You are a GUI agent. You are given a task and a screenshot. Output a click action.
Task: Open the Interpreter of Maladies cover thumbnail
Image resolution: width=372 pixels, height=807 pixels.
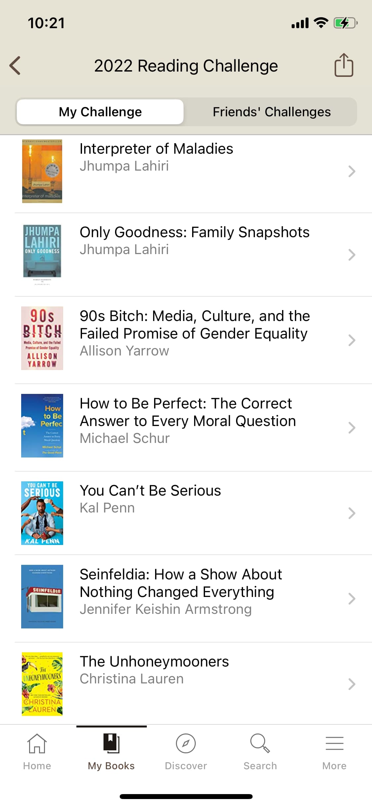coord(42,171)
